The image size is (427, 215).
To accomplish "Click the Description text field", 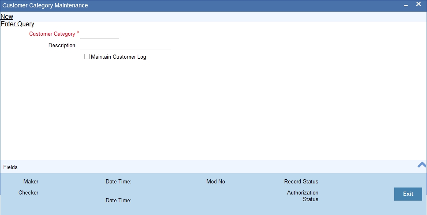I will [x=125, y=46].
